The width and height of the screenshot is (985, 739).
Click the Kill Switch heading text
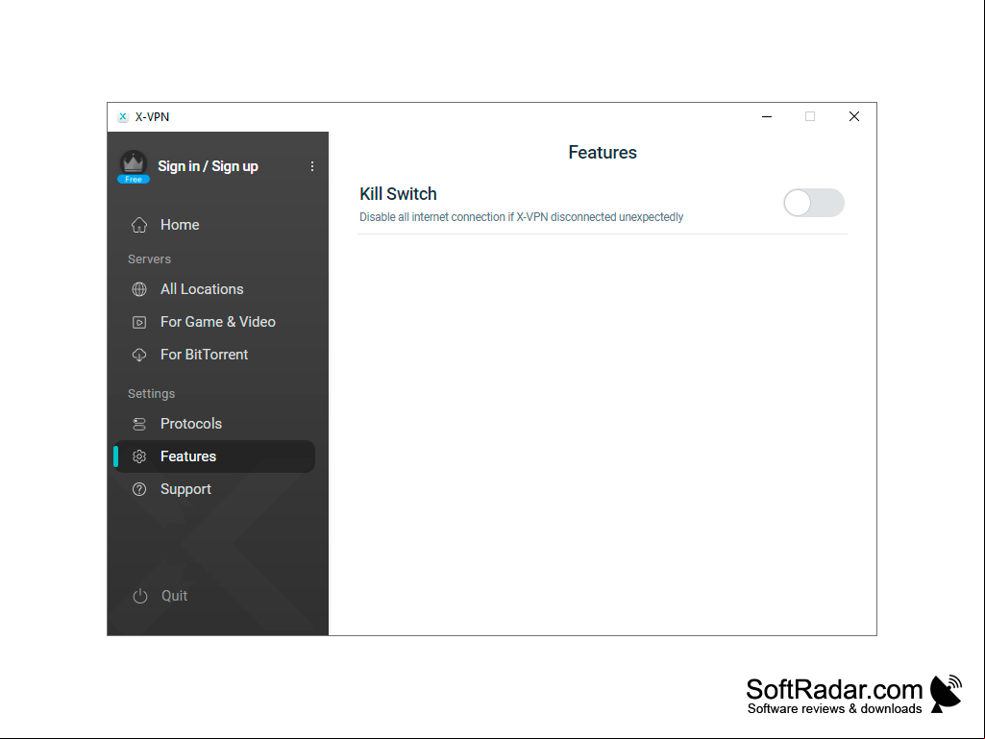click(x=398, y=194)
